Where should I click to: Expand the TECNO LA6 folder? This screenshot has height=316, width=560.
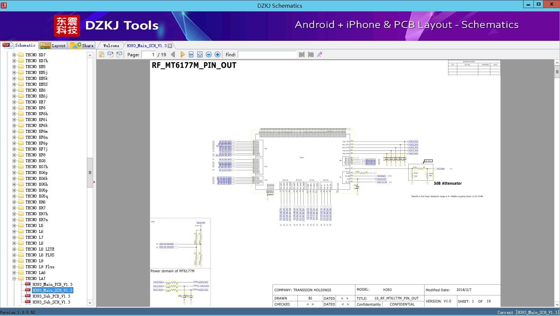point(14,273)
